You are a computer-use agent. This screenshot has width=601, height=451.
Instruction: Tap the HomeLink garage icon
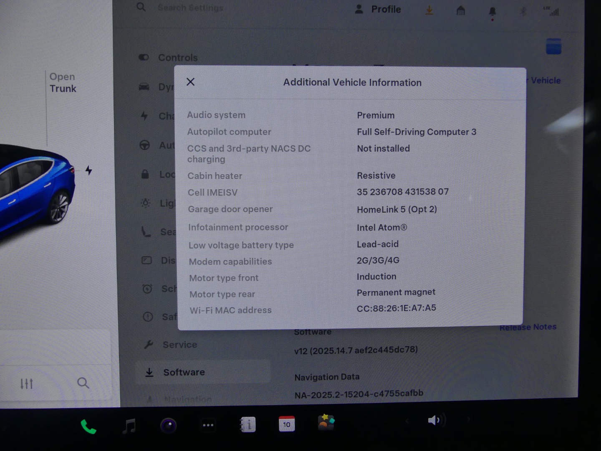click(461, 11)
